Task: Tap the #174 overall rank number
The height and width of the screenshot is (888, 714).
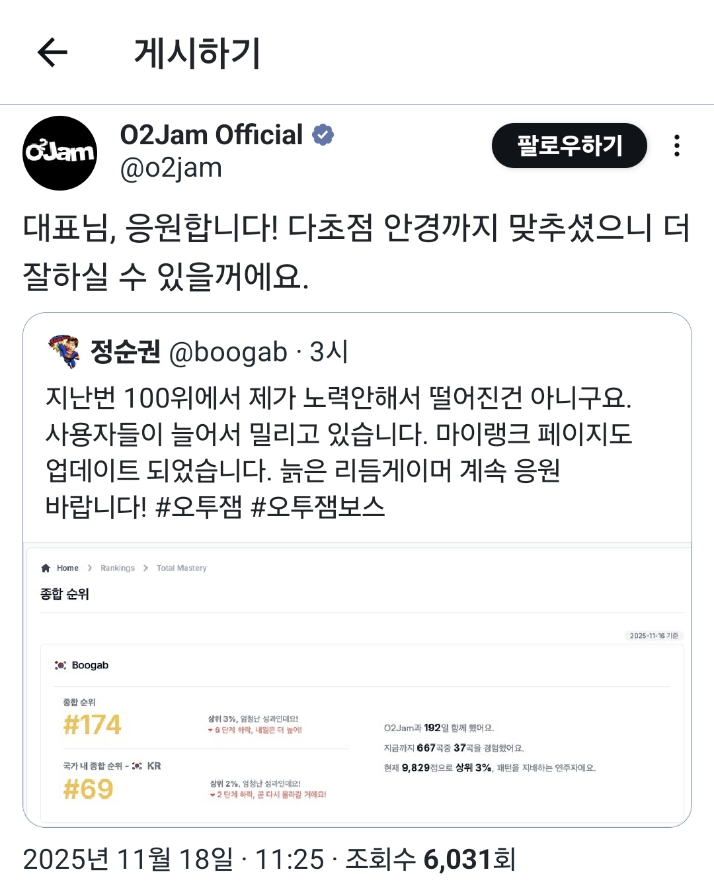Action: 92,725
